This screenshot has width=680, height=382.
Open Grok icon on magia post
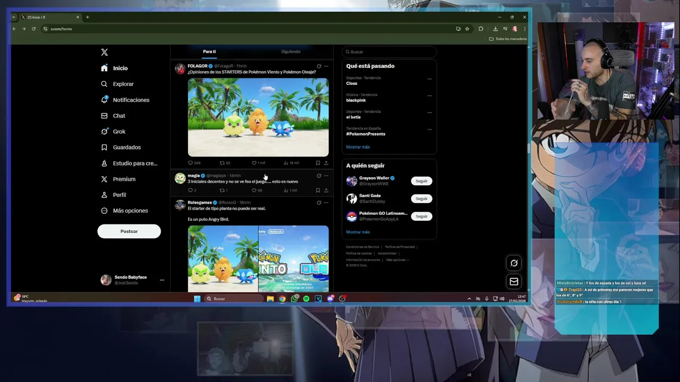coord(319,176)
